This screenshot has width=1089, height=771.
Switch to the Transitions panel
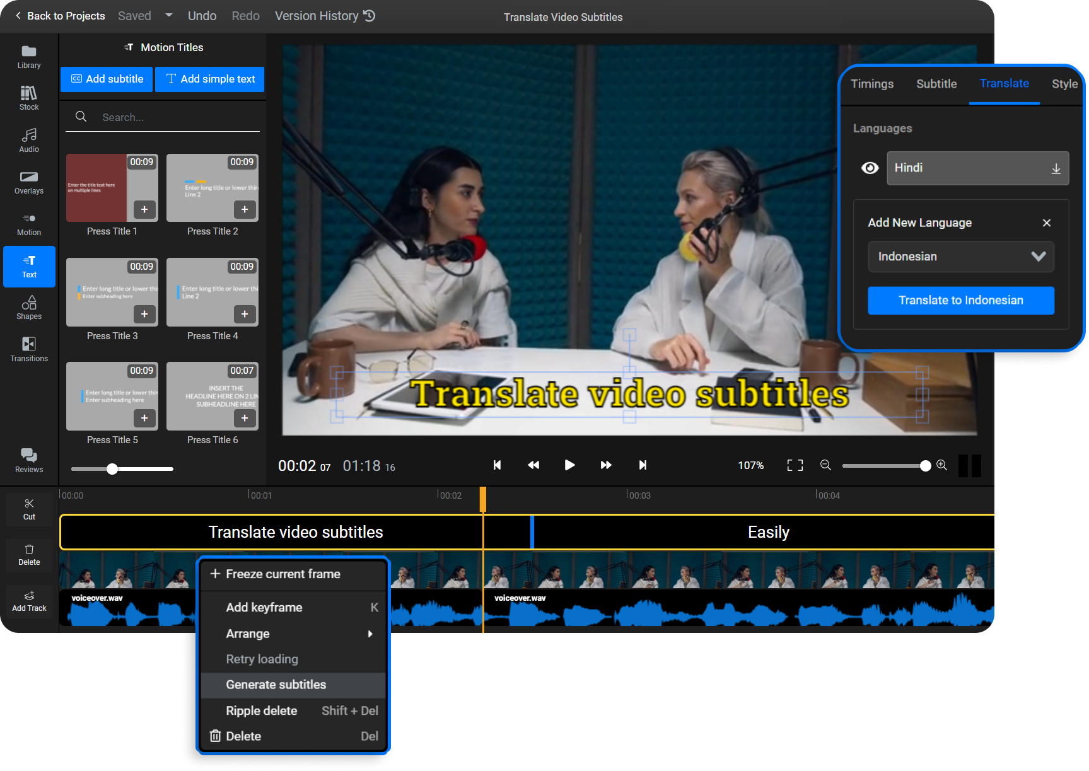(28, 349)
